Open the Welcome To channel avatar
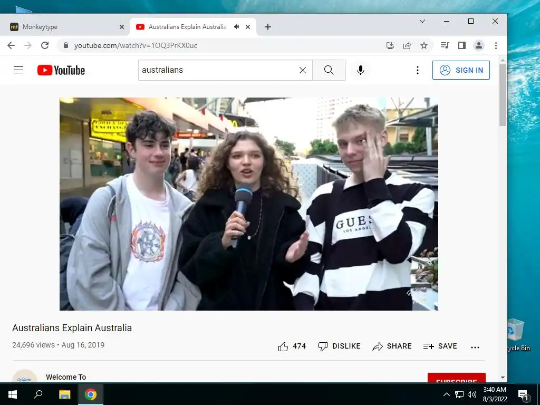Viewport: 540px width, 405px height. (x=25, y=376)
